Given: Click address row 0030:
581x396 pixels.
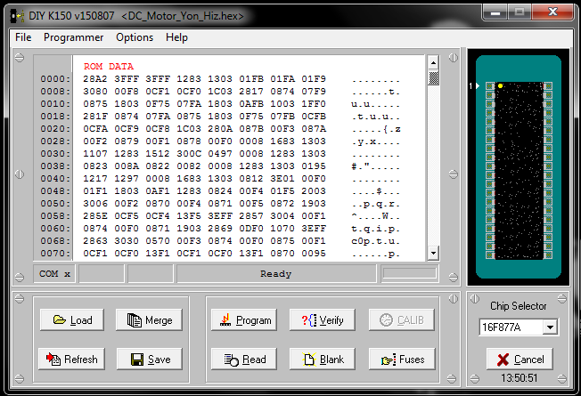Looking at the screenshot, I should 55,154.
